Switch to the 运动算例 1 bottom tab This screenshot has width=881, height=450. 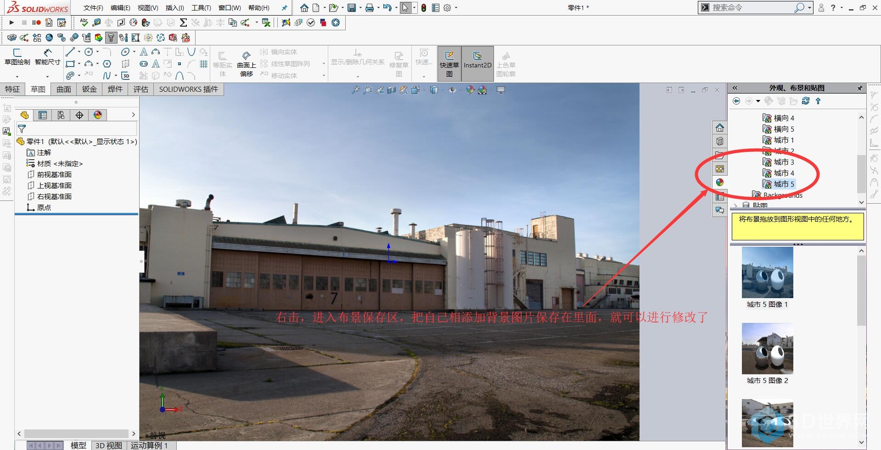pyautogui.click(x=149, y=445)
